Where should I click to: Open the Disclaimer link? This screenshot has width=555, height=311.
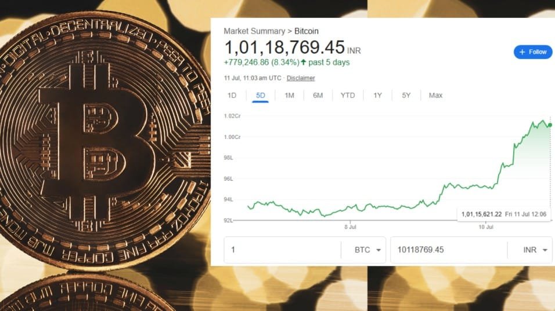(301, 78)
